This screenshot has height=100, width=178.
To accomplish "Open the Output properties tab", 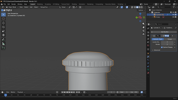I will click(148, 36).
